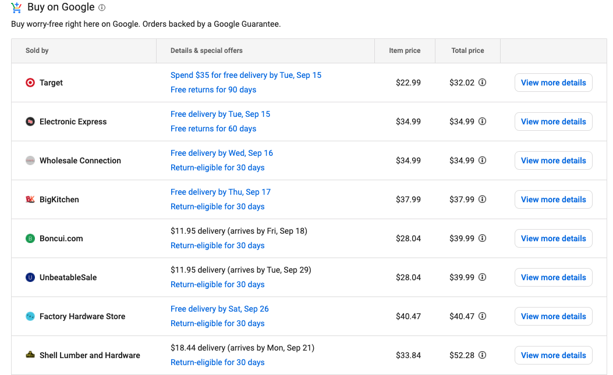The height and width of the screenshot is (375, 613).
Task: Click the Factory Hardware Store seller name
Action: tap(82, 316)
